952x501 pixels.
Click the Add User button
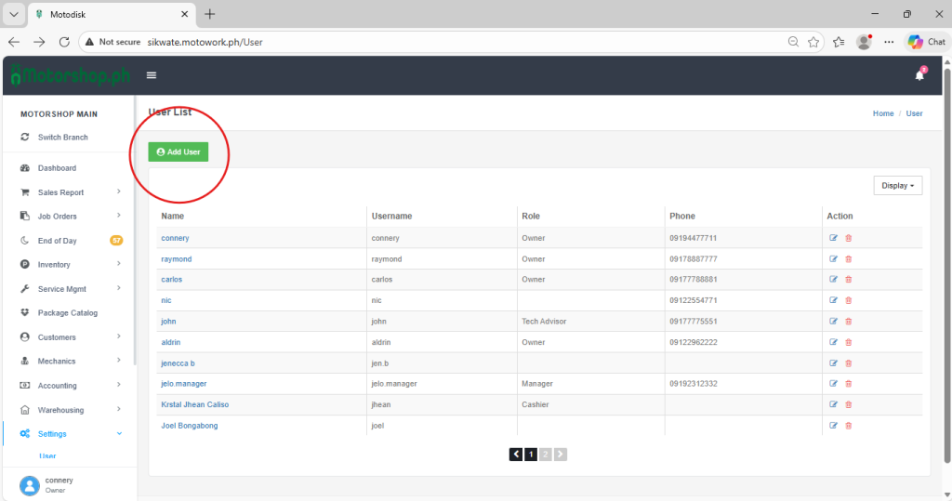pyautogui.click(x=178, y=152)
